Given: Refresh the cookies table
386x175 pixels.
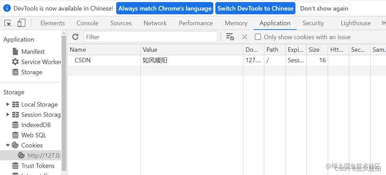Looking at the screenshot, I should [75, 37].
